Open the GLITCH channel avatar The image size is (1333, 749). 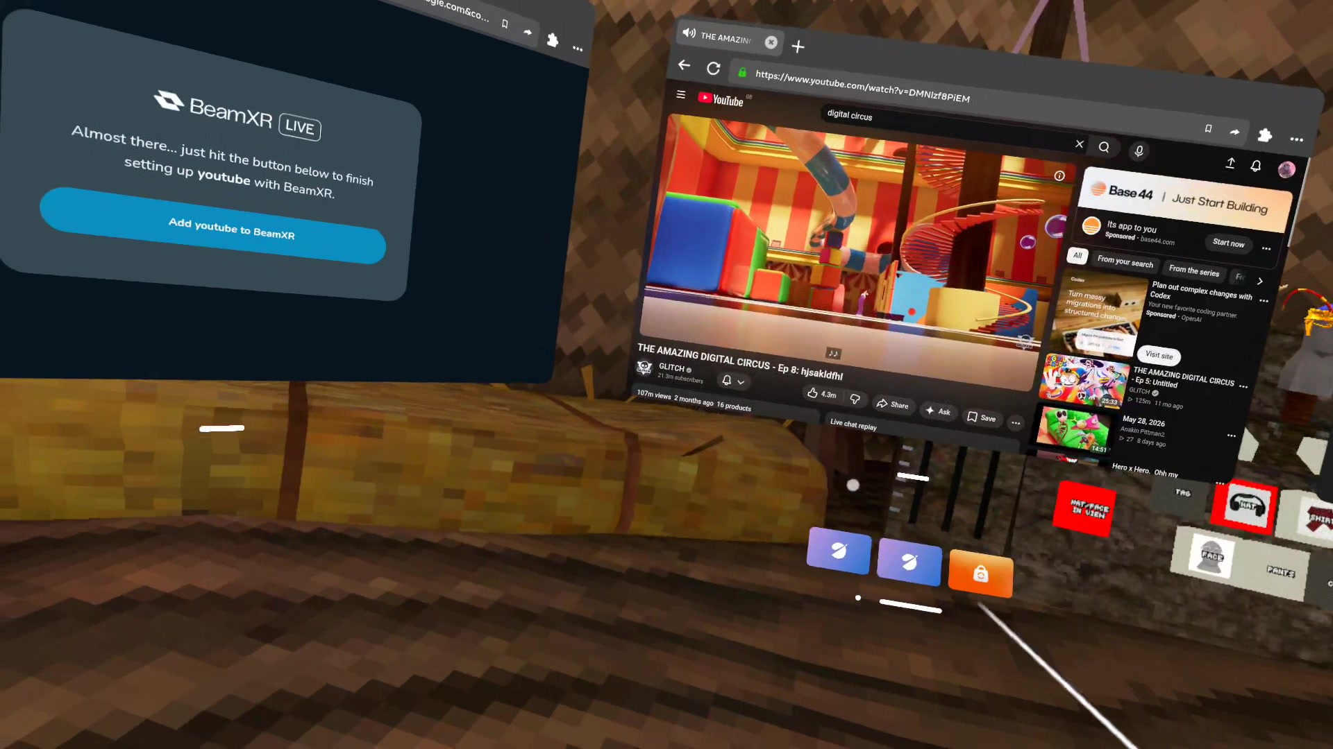point(644,367)
